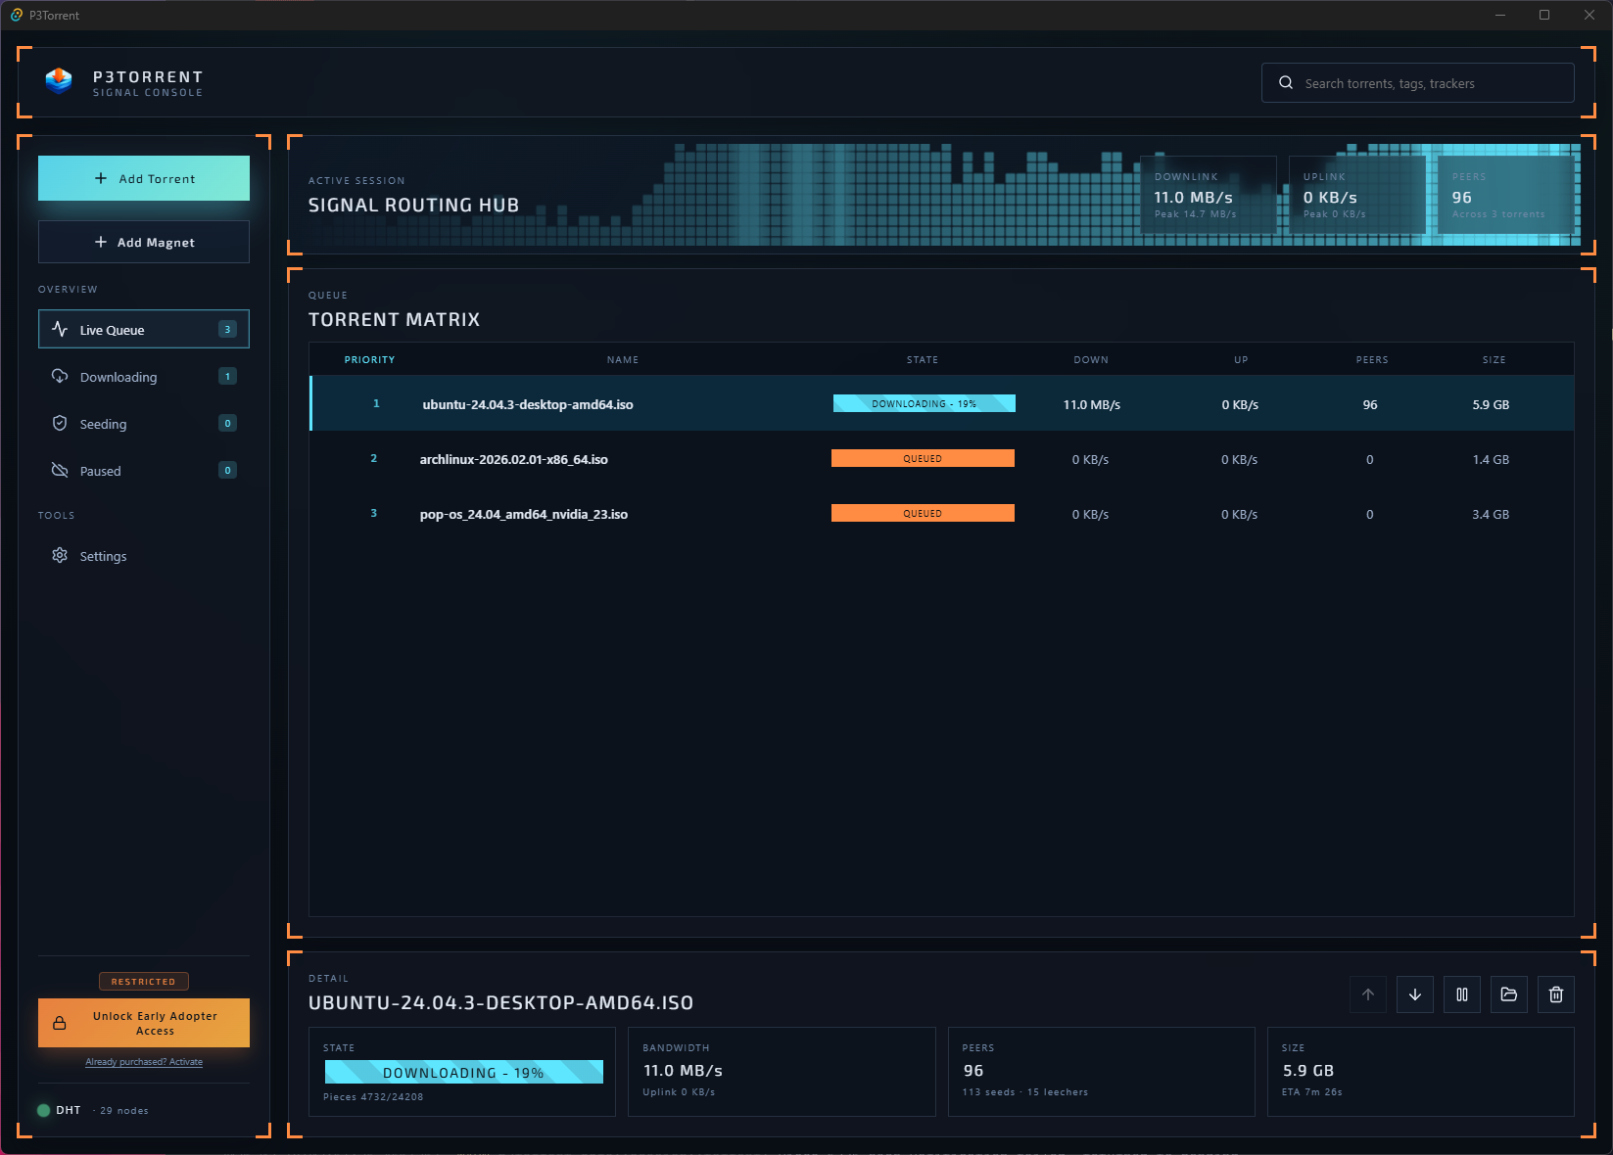
Task: Open torrent folder using folder icon
Action: click(1508, 994)
